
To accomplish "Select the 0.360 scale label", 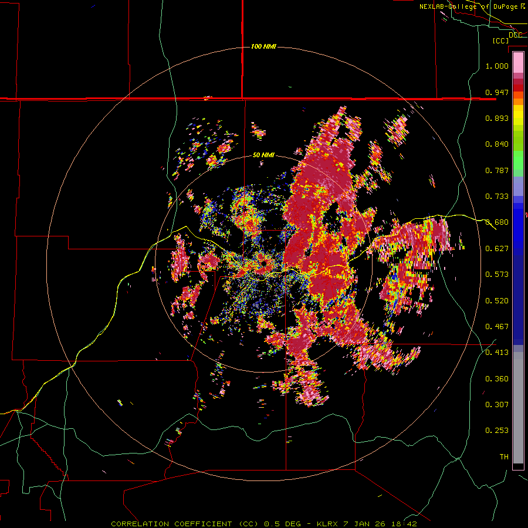I will 497,379.
